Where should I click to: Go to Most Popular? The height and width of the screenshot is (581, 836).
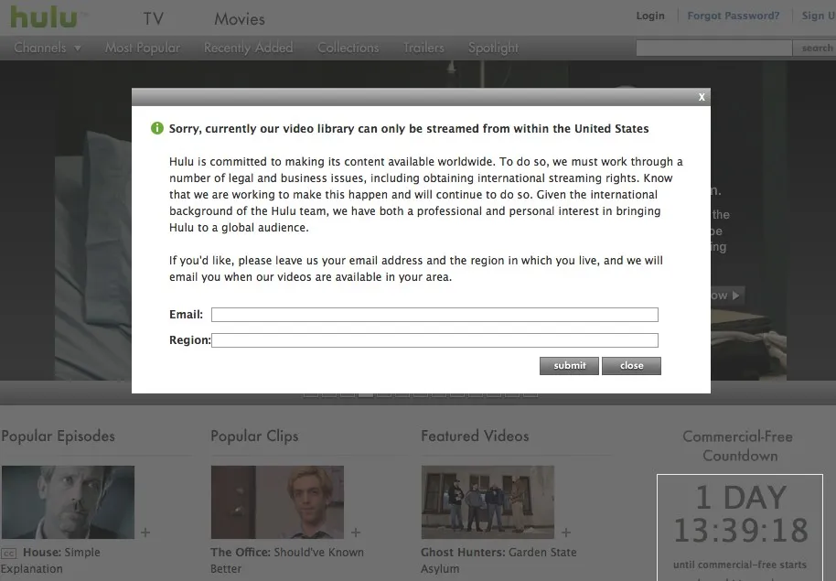click(x=143, y=48)
